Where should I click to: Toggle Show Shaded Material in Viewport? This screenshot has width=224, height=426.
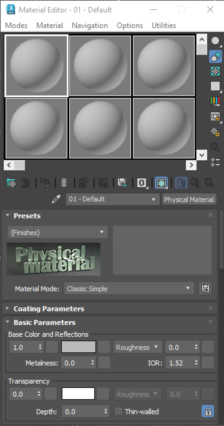tap(161, 183)
